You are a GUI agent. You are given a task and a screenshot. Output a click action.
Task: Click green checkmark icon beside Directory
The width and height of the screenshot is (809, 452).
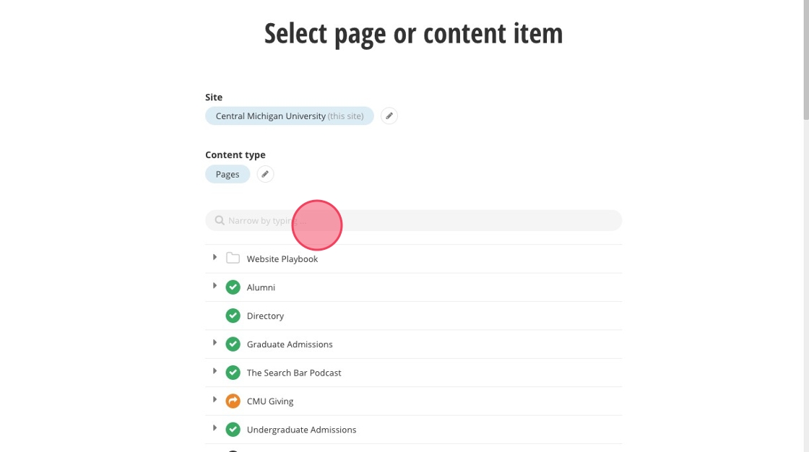point(233,316)
